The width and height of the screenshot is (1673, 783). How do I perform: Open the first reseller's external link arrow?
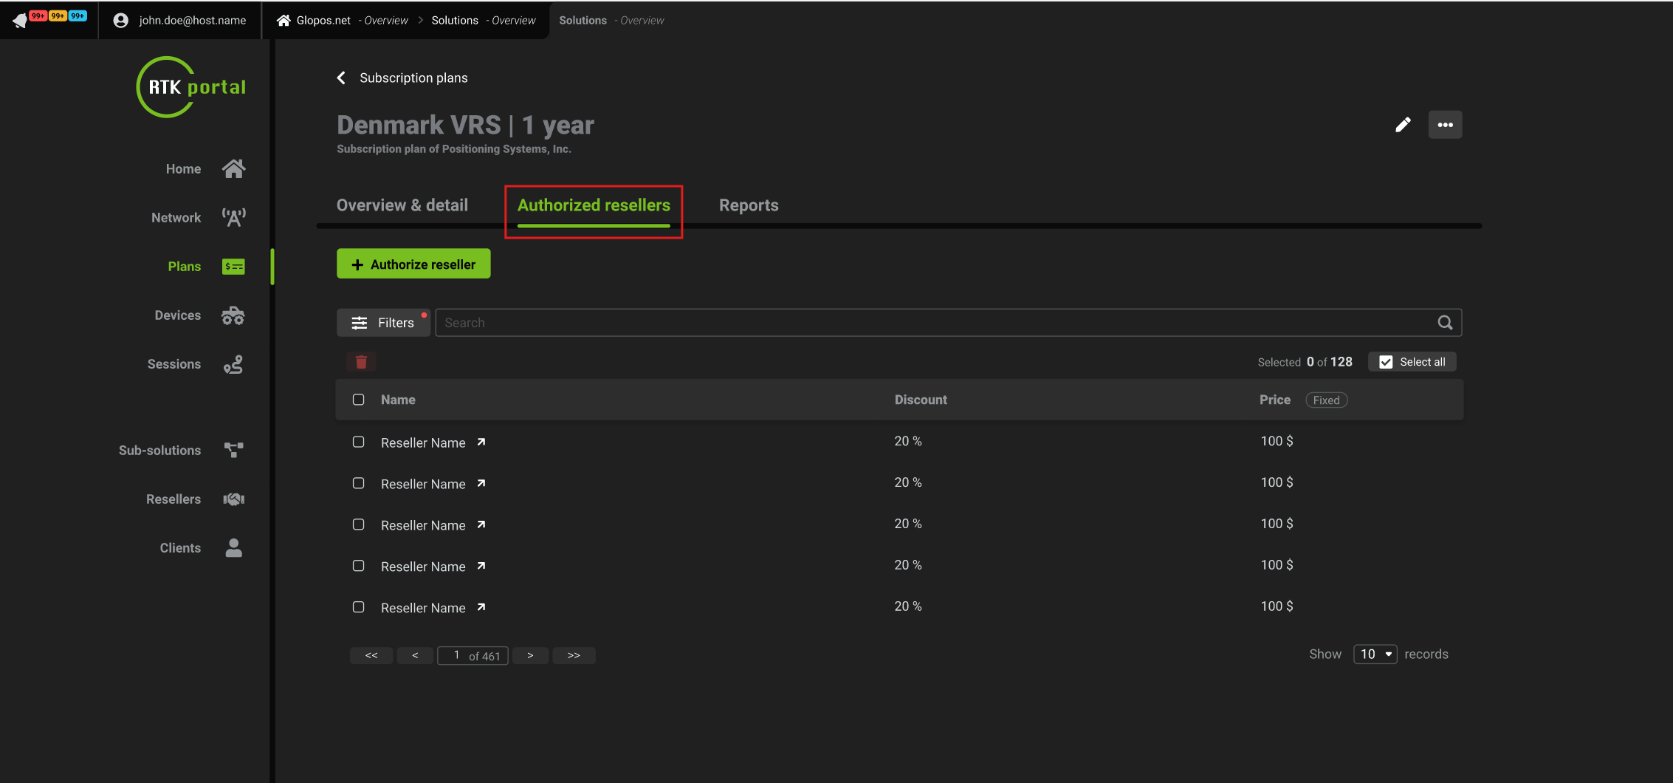tap(481, 442)
